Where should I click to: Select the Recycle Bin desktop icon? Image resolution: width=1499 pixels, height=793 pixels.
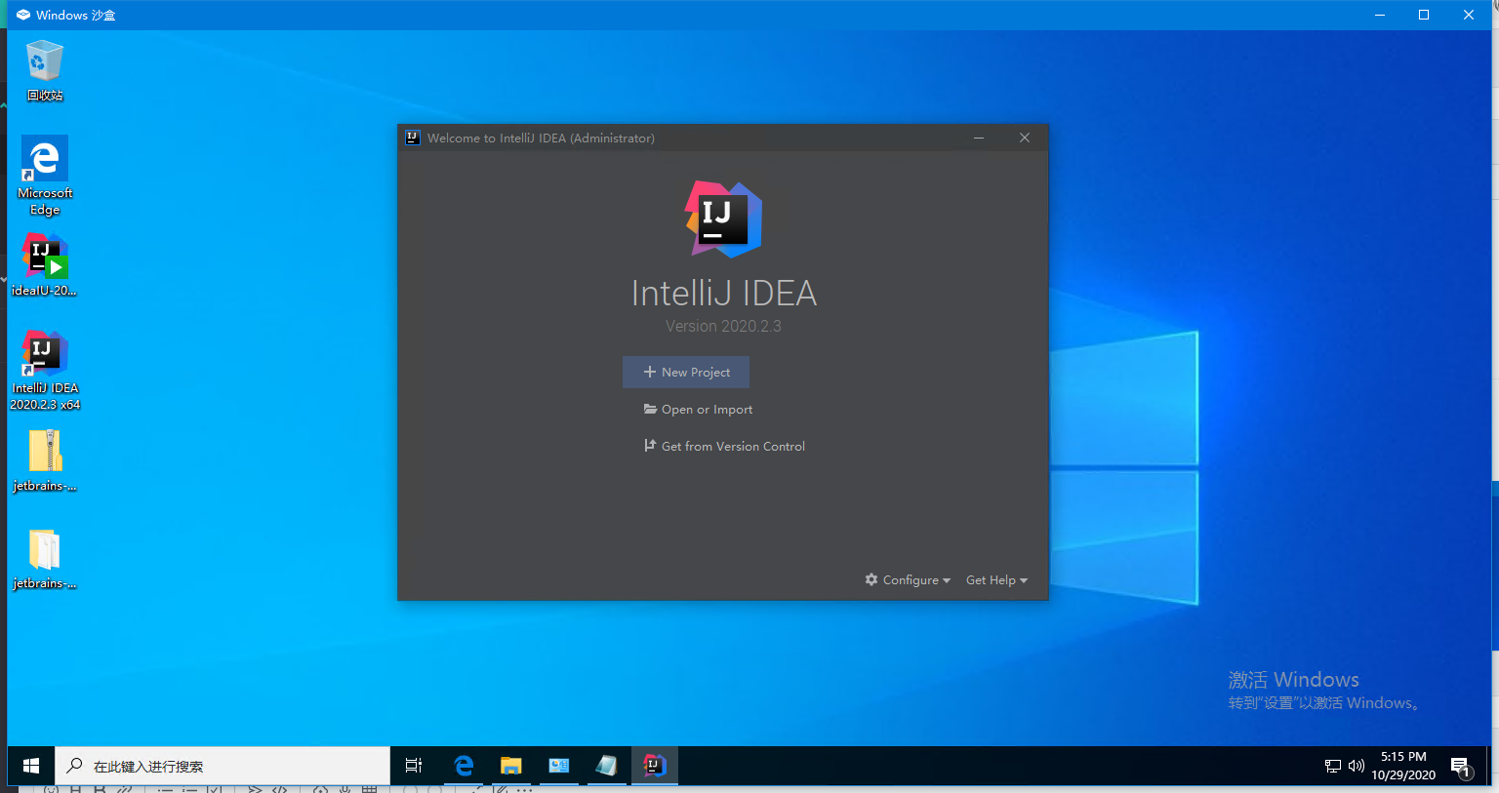(45, 70)
